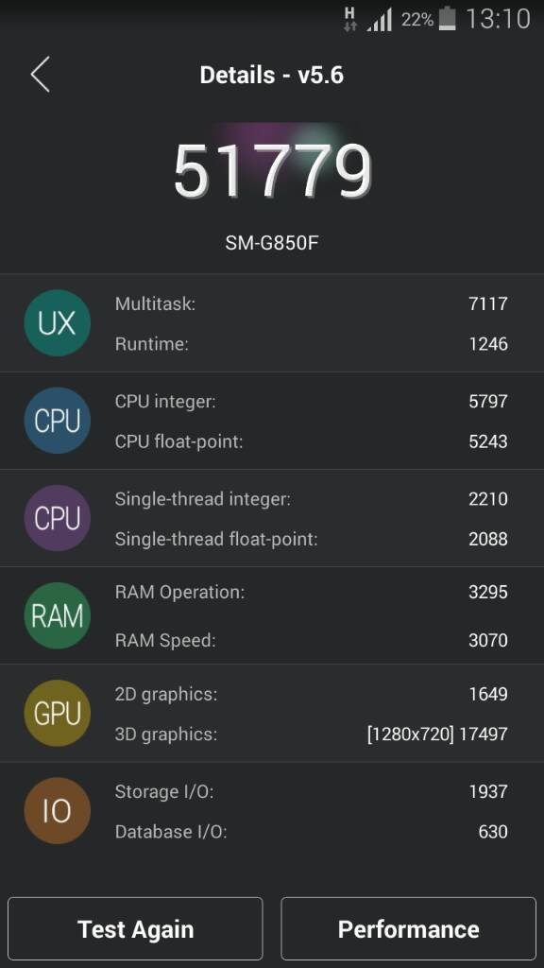Select the orange IO category icon
The image size is (544, 968).
pyautogui.click(x=58, y=810)
